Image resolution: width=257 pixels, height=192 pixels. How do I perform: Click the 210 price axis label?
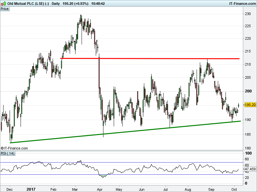pyautogui.click(x=248, y=65)
